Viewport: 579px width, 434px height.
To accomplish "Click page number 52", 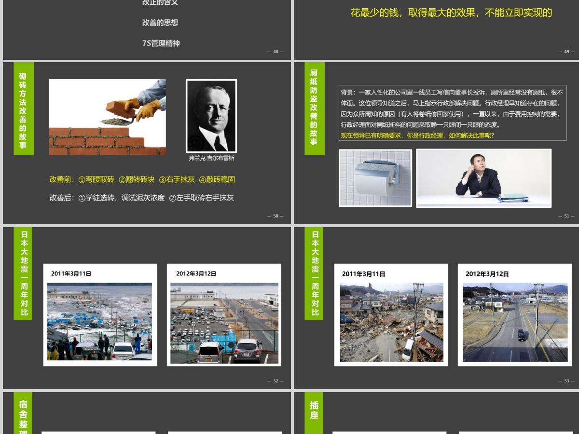I will 276,381.
